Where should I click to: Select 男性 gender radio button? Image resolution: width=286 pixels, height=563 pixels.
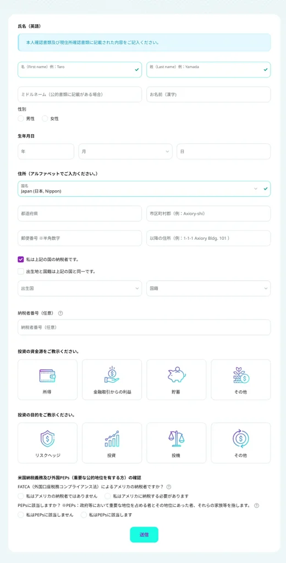(20, 119)
